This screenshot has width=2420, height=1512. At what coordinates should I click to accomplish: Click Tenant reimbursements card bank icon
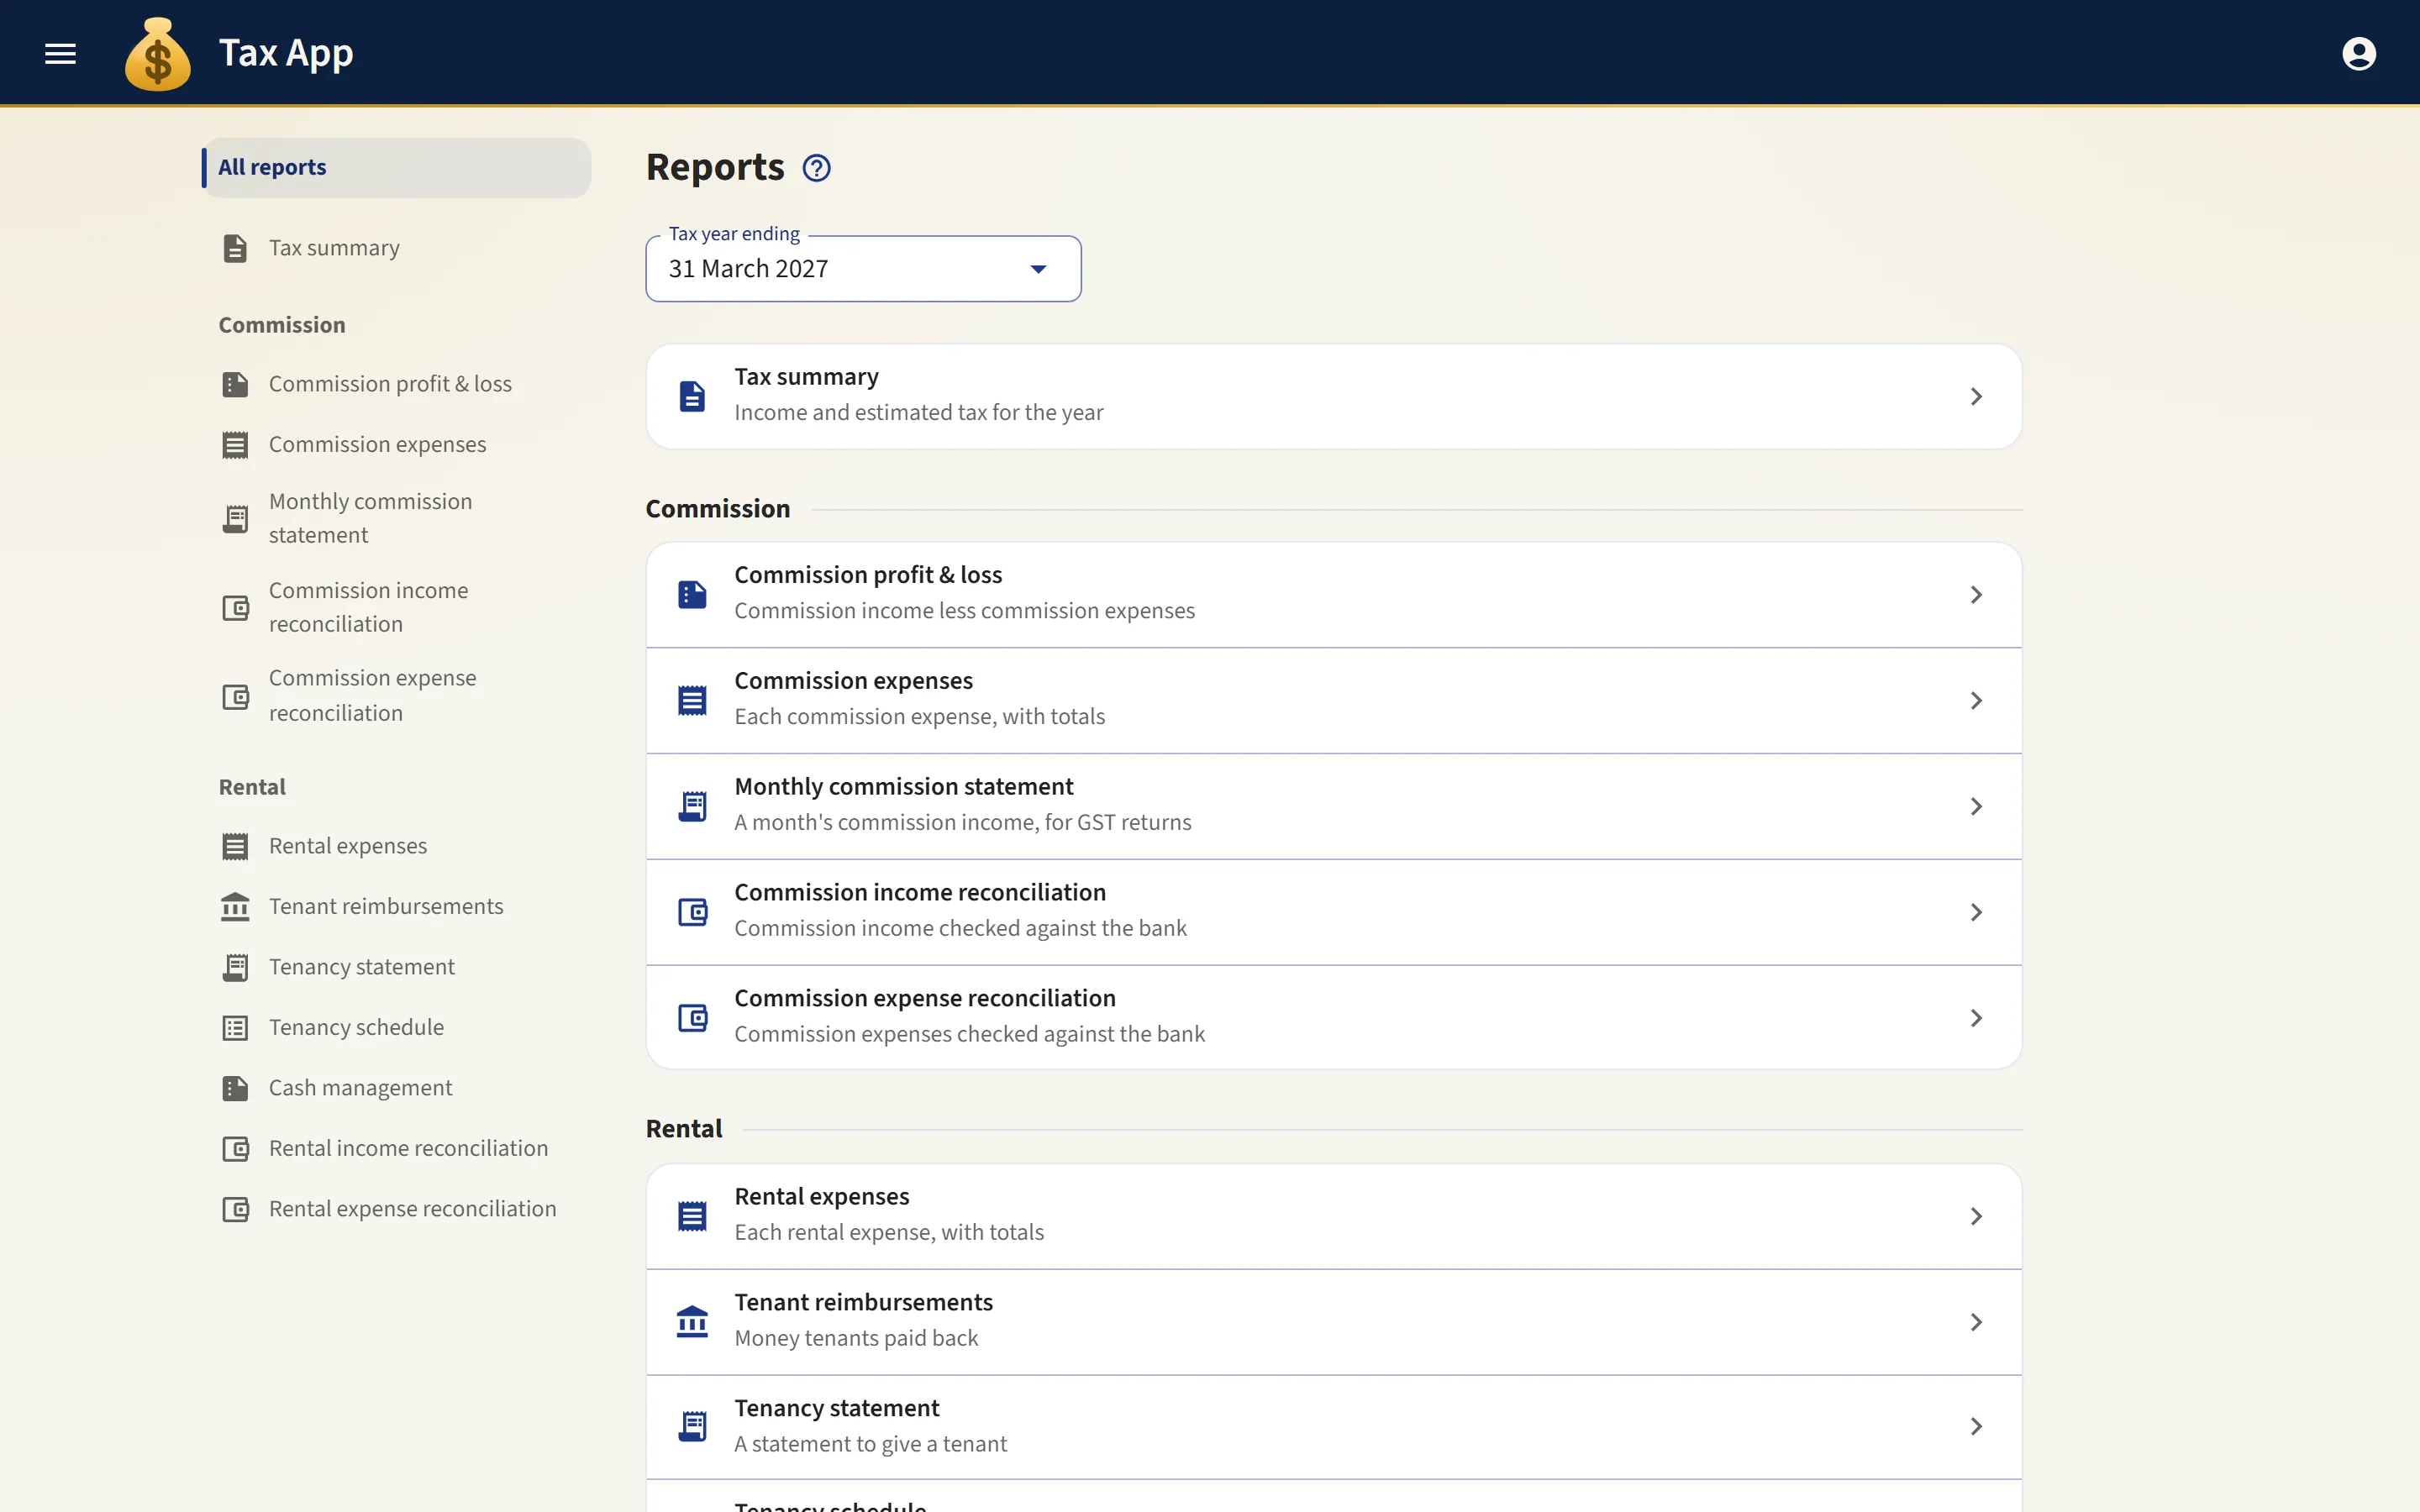click(x=692, y=1322)
